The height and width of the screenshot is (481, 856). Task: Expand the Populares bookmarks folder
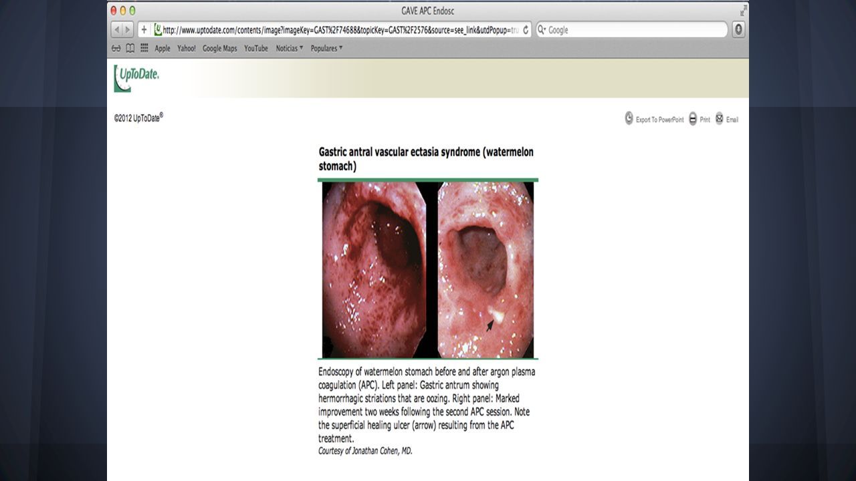click(x=326, y=48)
